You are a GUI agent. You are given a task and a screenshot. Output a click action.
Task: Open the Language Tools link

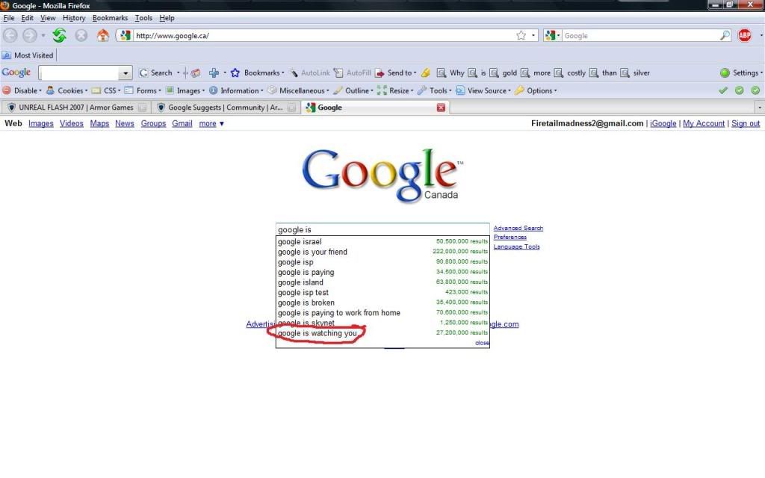tap(517, 246)
